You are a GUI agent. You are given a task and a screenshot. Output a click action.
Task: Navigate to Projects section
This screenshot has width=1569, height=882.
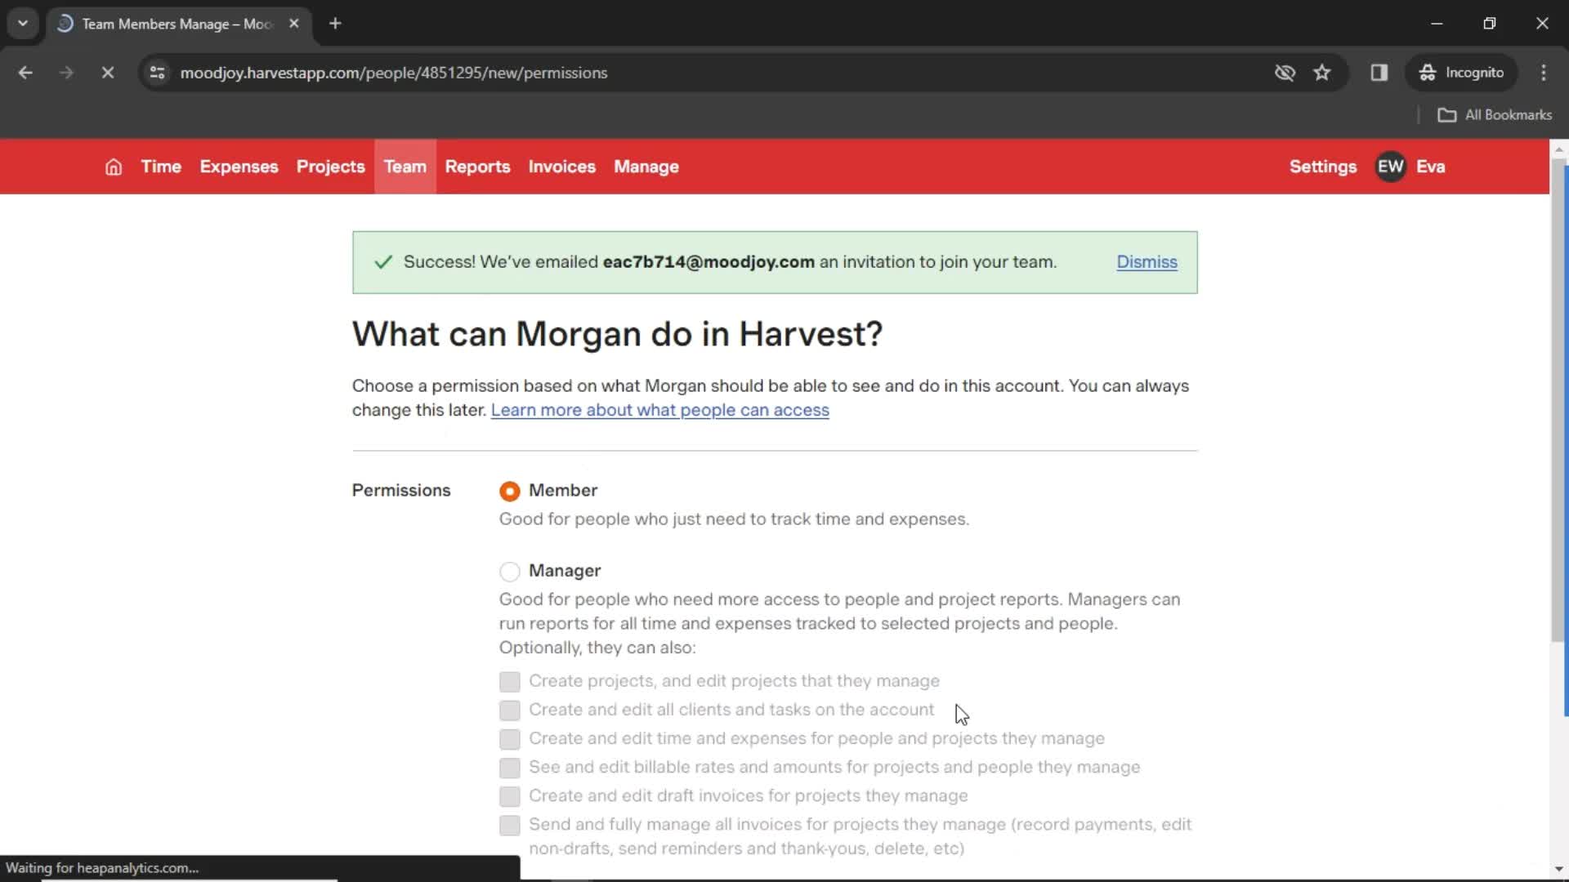point(331,166)
